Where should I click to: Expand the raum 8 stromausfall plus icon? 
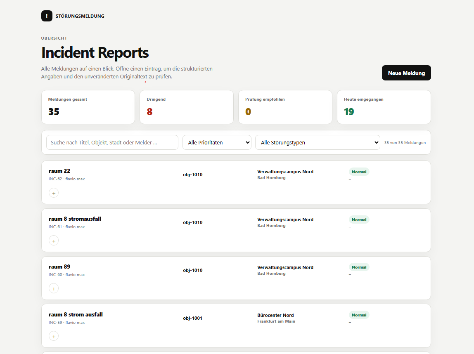pos(54,241)
